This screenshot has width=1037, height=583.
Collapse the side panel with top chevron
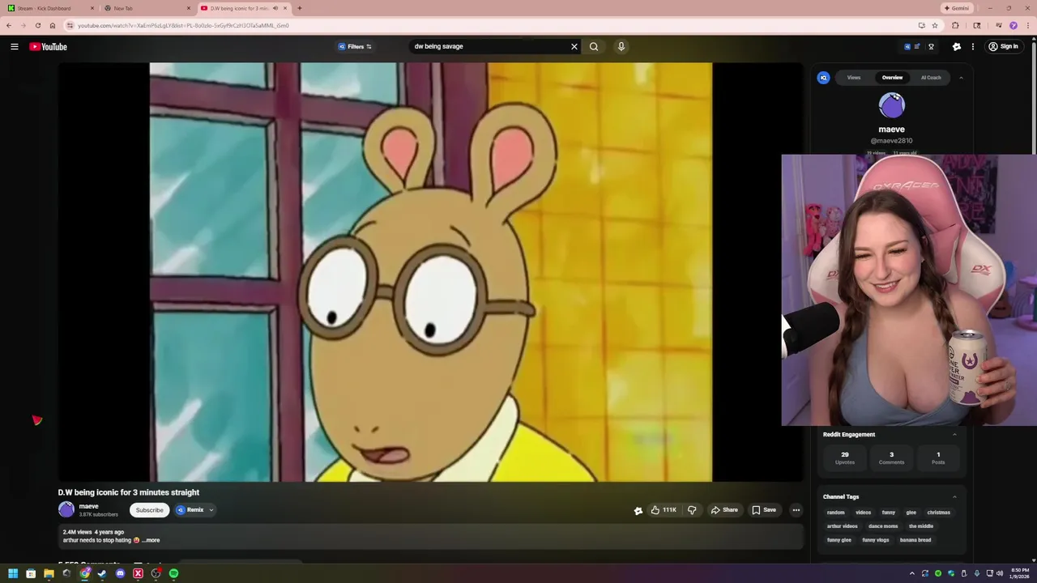click(x=961, y=78)
